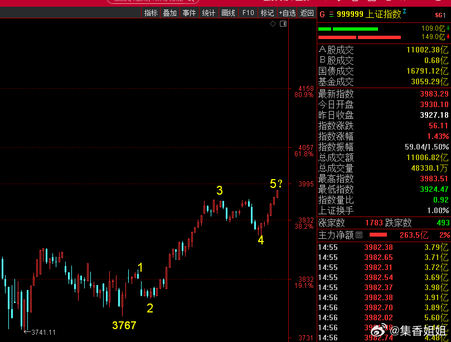The height and width of the screenshot is (342, 451).
Task: Click the yellow wave 3 annotation
Action: point(220,191)
